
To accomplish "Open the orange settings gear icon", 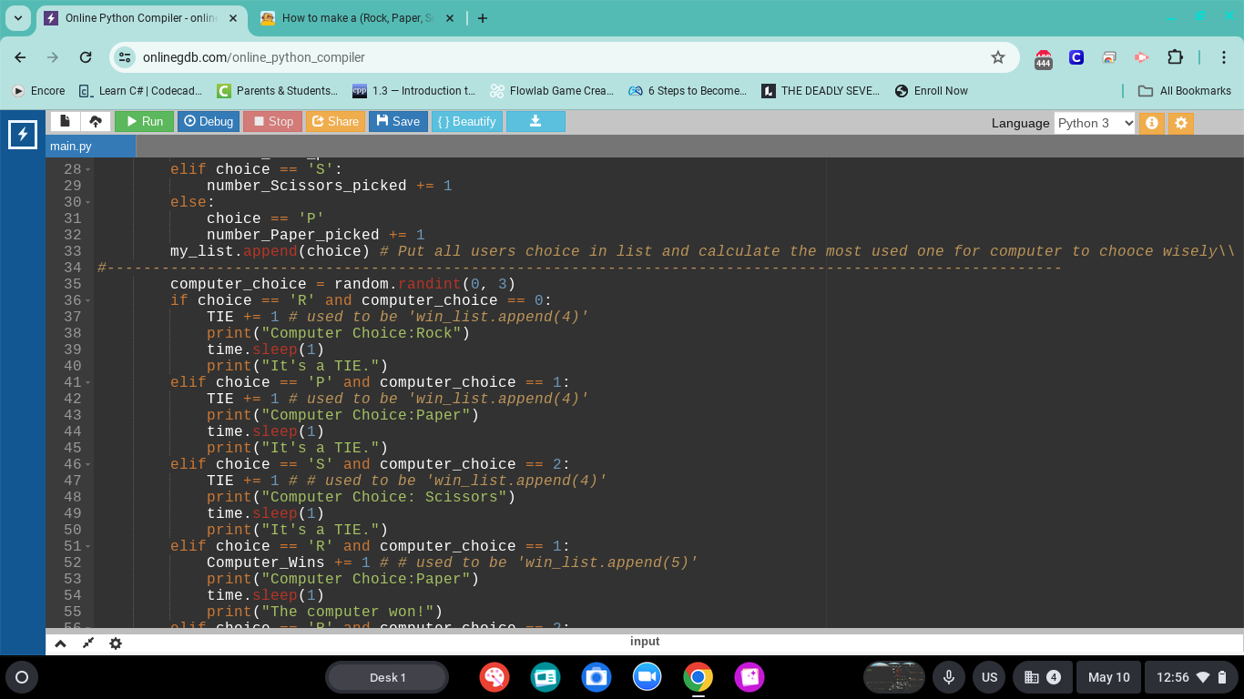I will pos(1181,123).
